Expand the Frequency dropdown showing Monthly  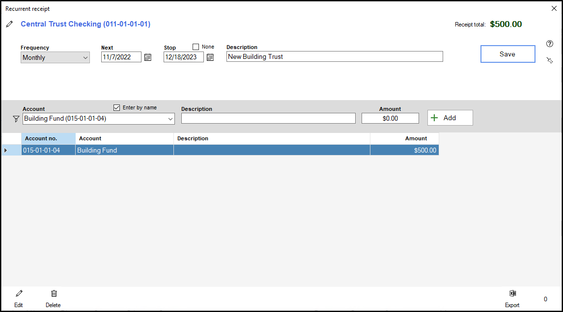click(55, 58)
